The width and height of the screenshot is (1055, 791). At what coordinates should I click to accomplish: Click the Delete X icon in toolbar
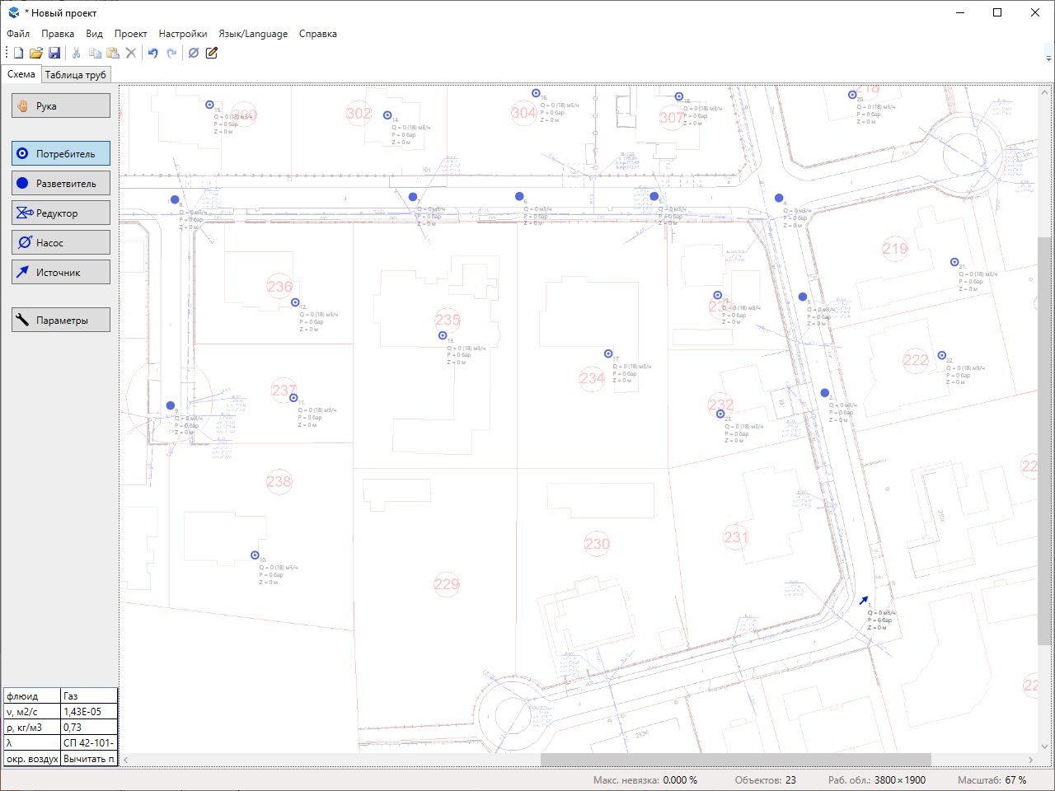[x=130, y=53]
